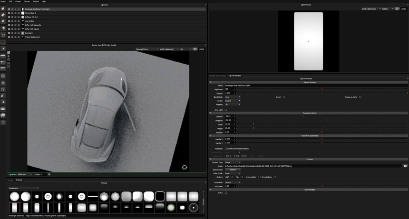This screenshot has height=219, width=409.
Task: Click the light Name input field
Action: 316,86
